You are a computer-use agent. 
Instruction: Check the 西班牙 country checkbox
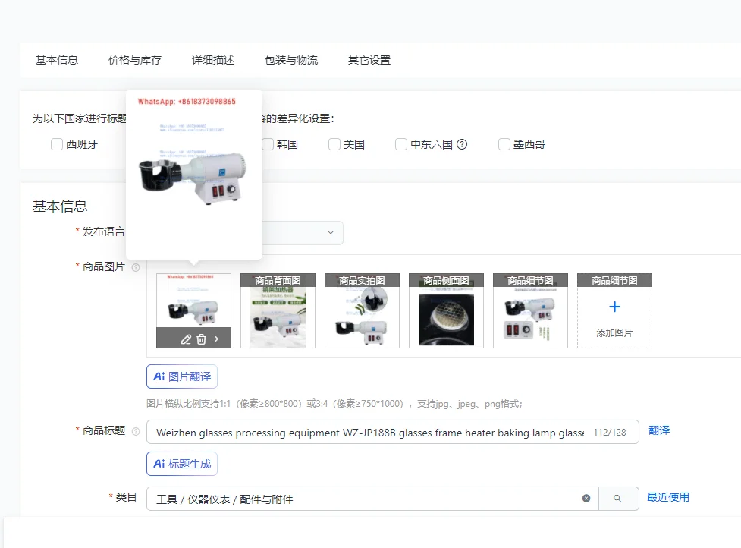[x=57, y=144]
